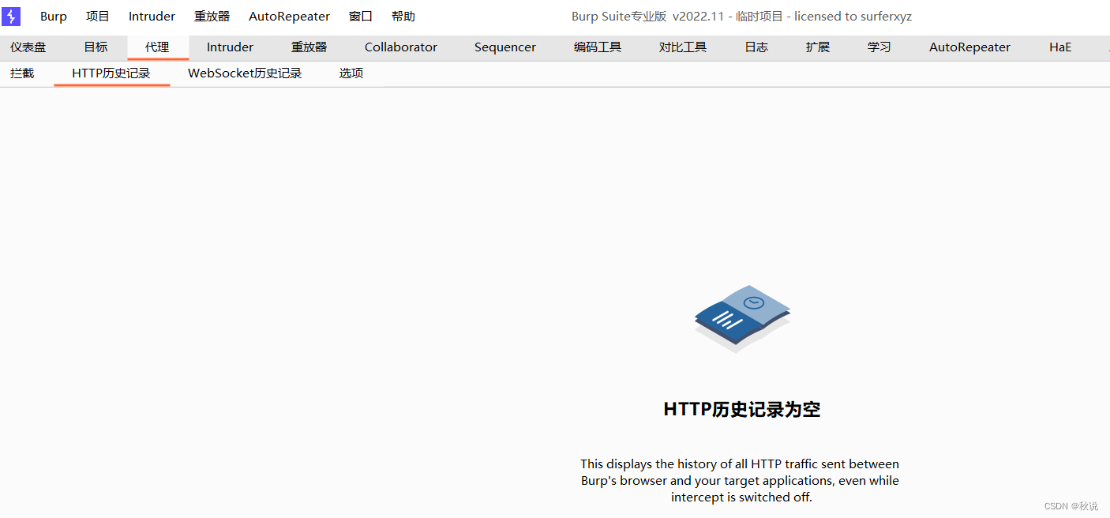
Task: Switch to the Intruder tool tab
Action: (230, 47)
